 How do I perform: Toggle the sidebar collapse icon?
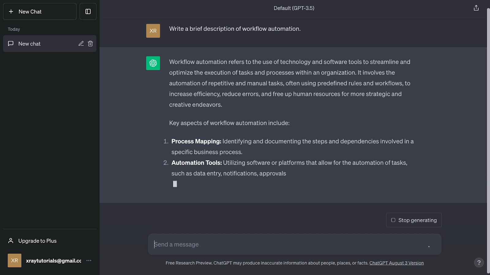88,12
